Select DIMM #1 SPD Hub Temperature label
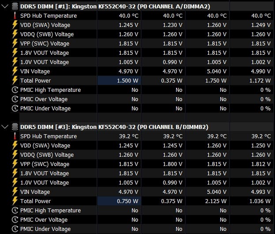 click(x=49, y=15)
